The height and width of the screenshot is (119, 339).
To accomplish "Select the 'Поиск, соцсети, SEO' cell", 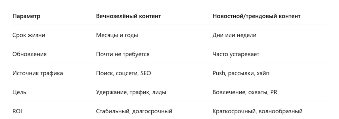I will click(124, 73).
